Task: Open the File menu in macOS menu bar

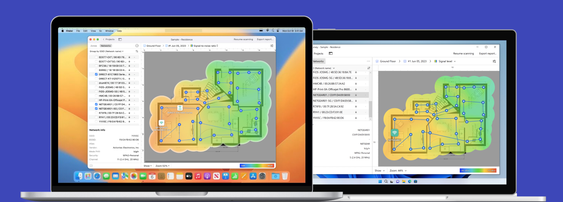Action: pos(78,30)
